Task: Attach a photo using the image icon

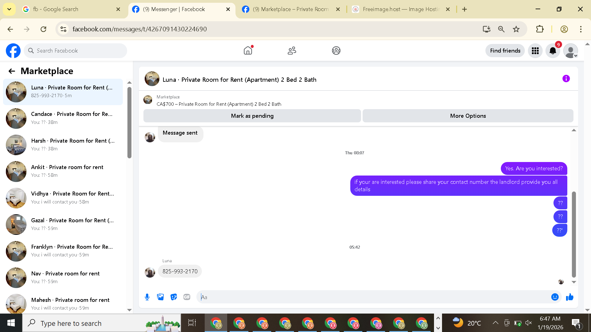Action: click(x=160, y=297)
